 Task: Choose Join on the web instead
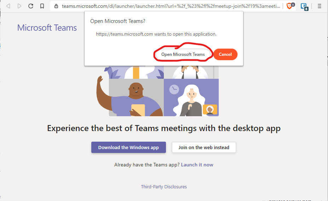[204, 147]
